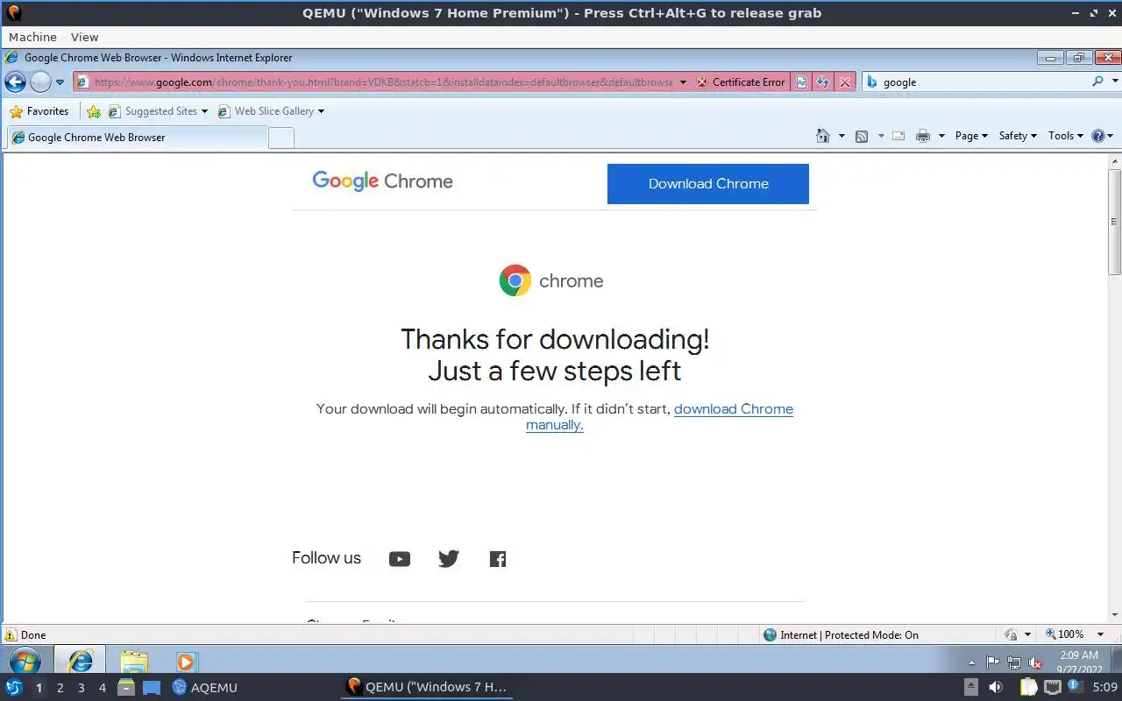This screenshot has height=701, width=1122.
Task: Click the chrome logo above Thanks heading
Action: pos(551,281)
